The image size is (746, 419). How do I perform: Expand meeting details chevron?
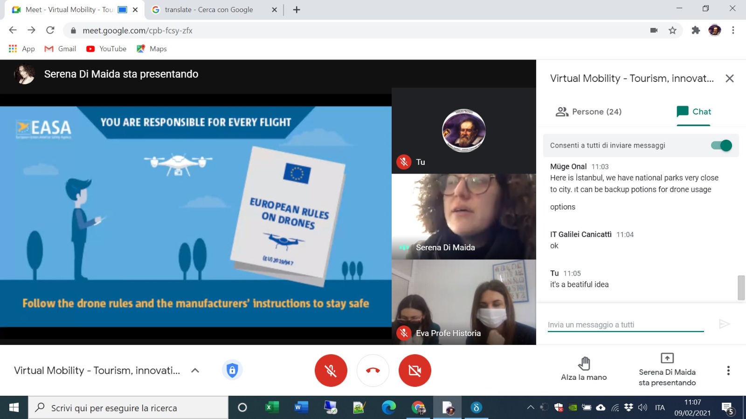tap(195, 371)
